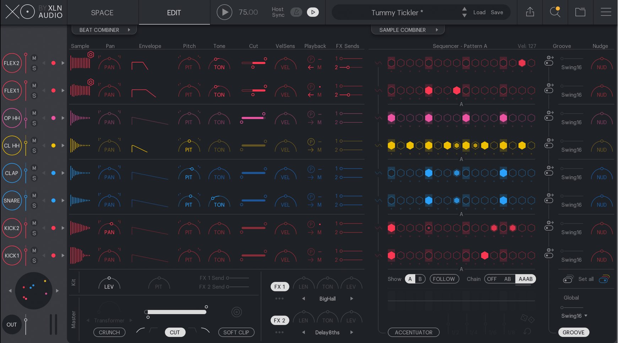The height and width of the screenshot is (343, 618).
Task: Show pattern A
Action: 410,279
